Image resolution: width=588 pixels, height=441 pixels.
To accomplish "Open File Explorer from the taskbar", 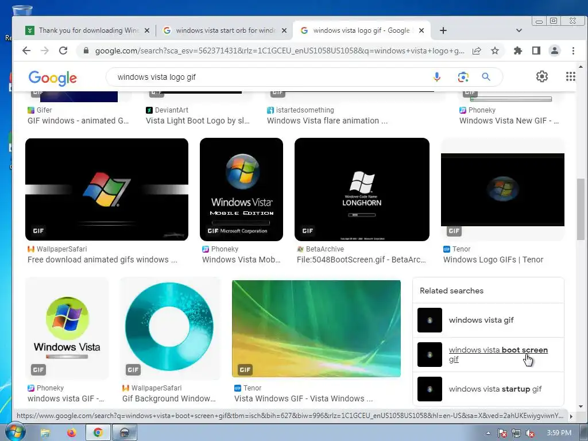I will [45, 433].
